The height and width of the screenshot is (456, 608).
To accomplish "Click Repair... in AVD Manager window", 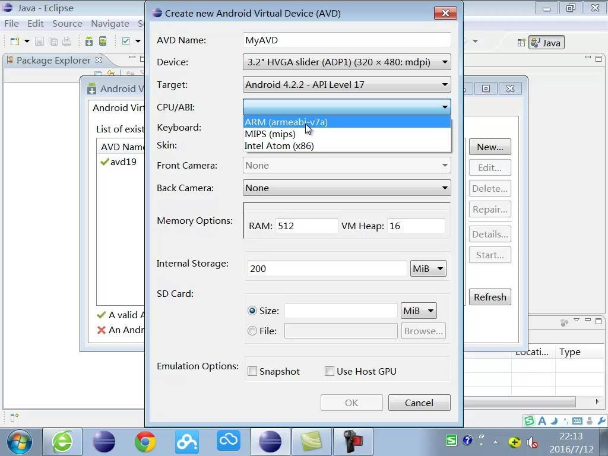I will (490, 210).
